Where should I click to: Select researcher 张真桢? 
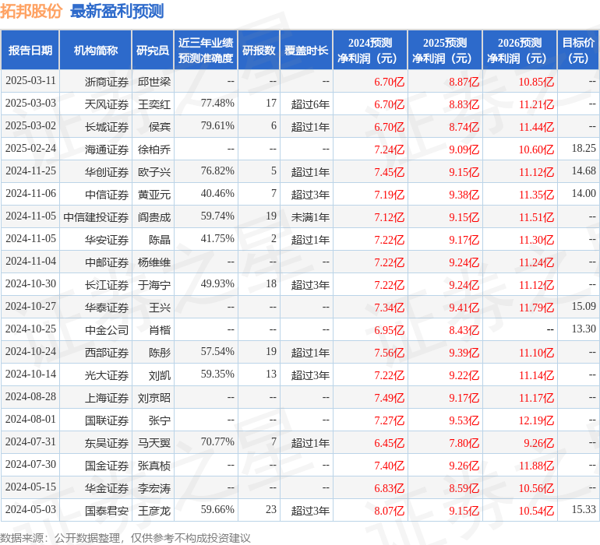pyautogui.click(x=154, y=466)
